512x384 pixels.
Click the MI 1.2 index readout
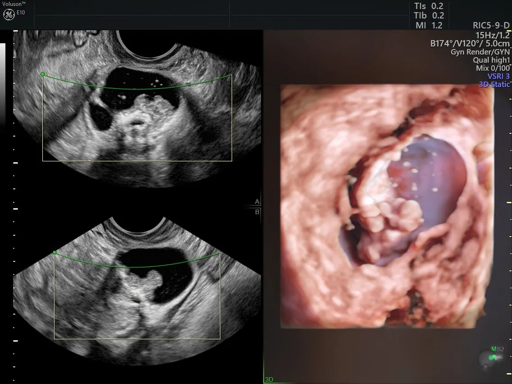coord(429,25)
